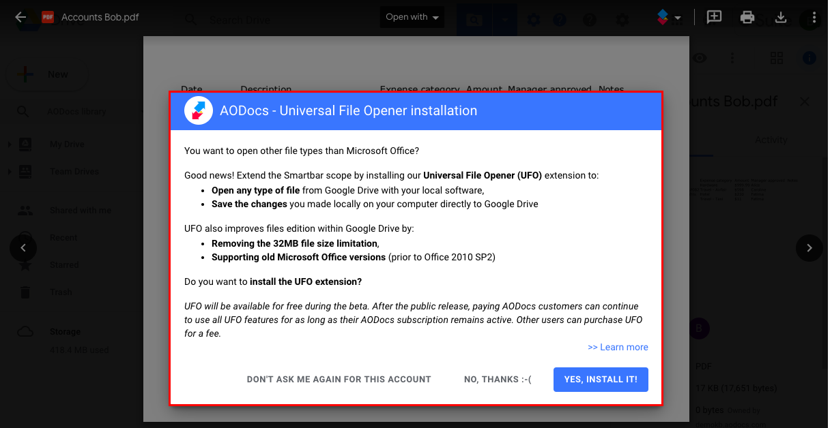
Task: Open background three-dot menu beside eye icon
Action: tap(732, 59)
